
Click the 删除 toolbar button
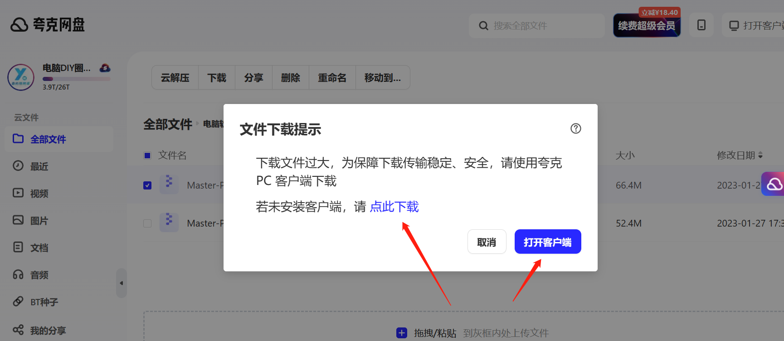291,78
